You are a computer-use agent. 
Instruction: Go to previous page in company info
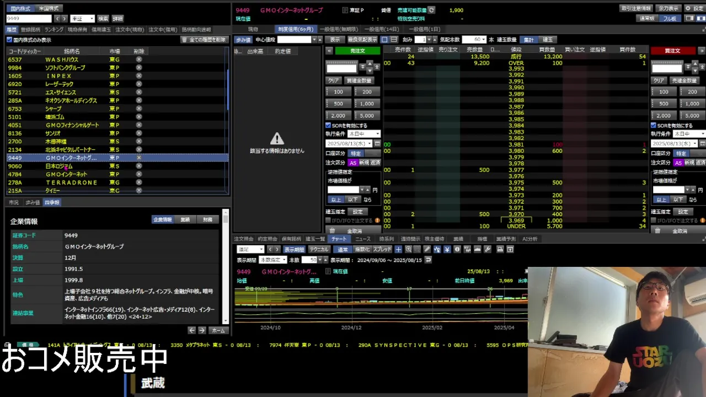[x=192, y=330]
